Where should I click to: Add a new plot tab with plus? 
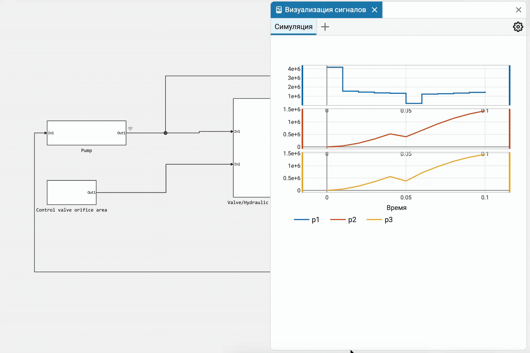[325, 27]
